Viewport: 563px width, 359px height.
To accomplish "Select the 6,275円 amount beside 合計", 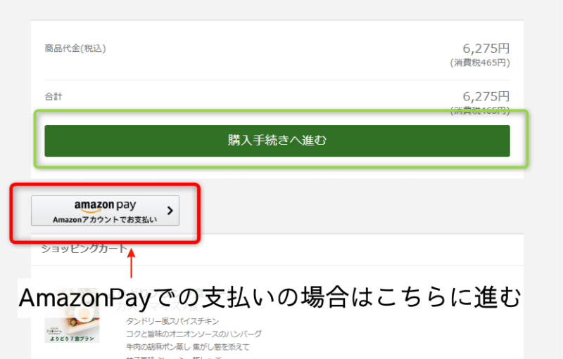I will pyautogui.click(x=486, y=96).
